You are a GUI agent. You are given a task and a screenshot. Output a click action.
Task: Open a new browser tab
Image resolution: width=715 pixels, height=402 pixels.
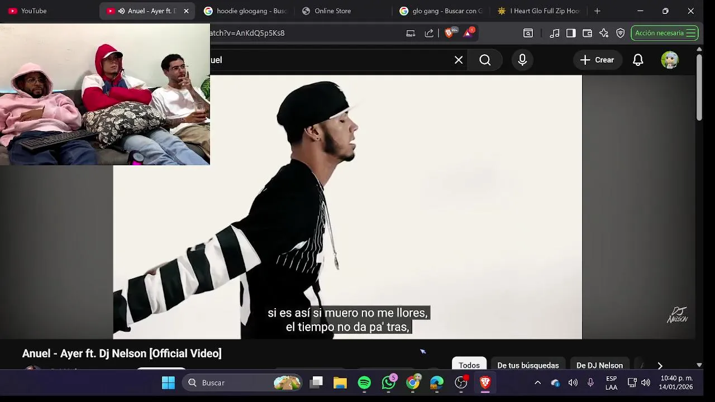pos(597,11)
